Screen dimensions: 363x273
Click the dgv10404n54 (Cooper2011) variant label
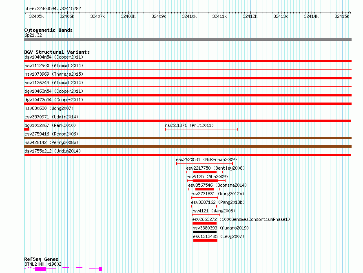[x=54, y=57]
